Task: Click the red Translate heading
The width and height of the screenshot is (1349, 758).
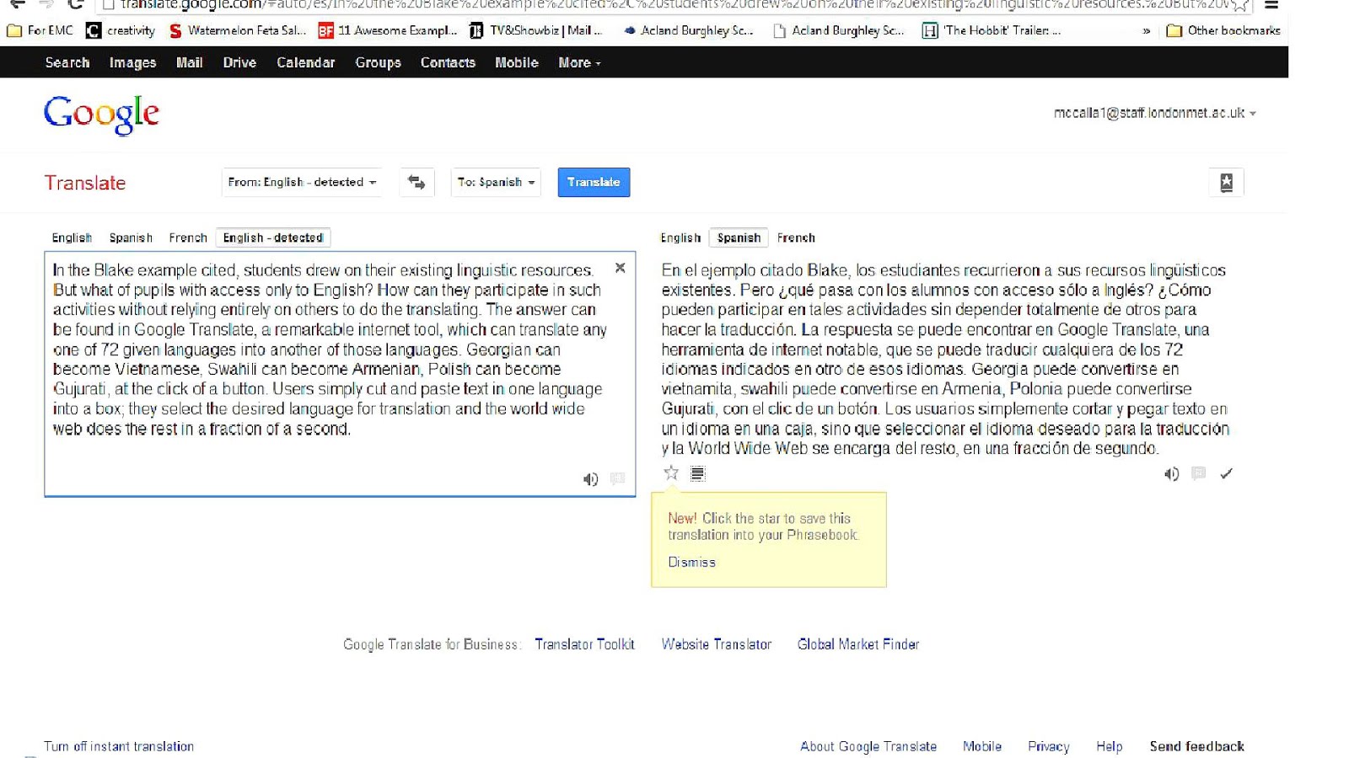Action: [85, 183]
